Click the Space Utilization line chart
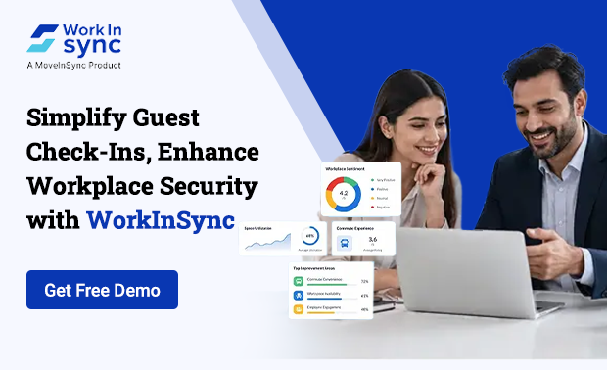 click(x=268, y=242)
